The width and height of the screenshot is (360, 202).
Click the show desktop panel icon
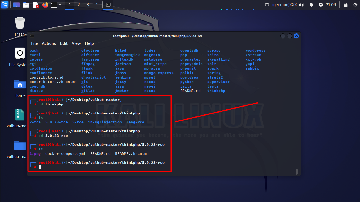[x=17, y=5]
